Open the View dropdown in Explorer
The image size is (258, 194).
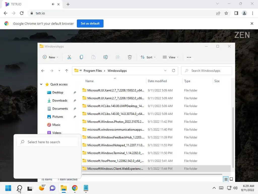pos(171,57)
